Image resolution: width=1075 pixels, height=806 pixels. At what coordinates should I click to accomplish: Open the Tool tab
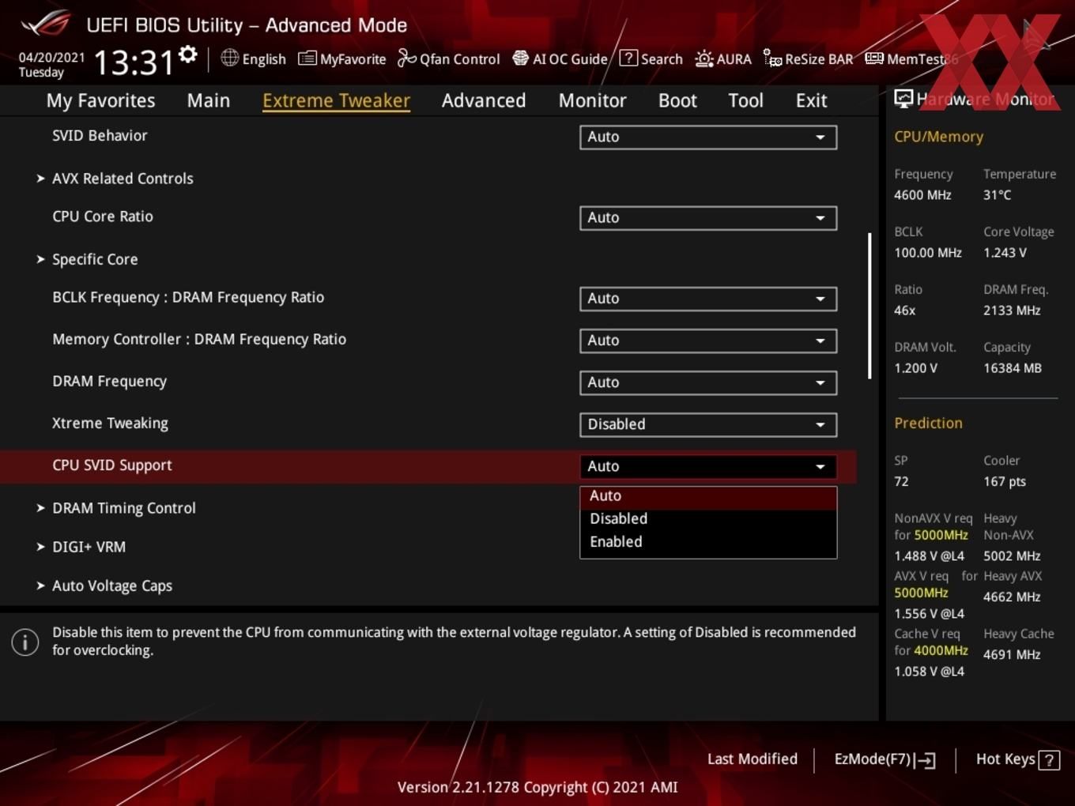(745, 100)
